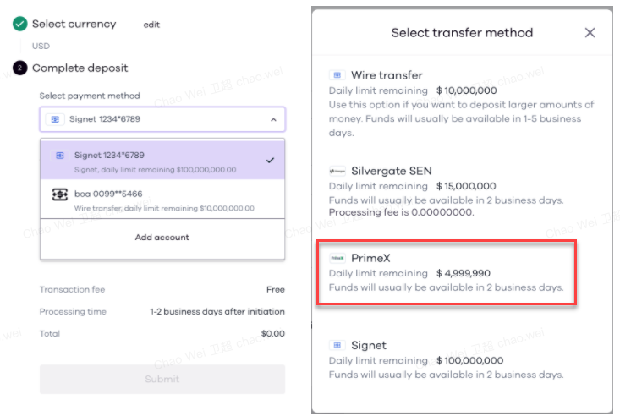Image resolution: width=620 pixels, height=416 pixels.
Task: Collapse the payment method dropdown chevron
Action: click(x=273, y=119)
